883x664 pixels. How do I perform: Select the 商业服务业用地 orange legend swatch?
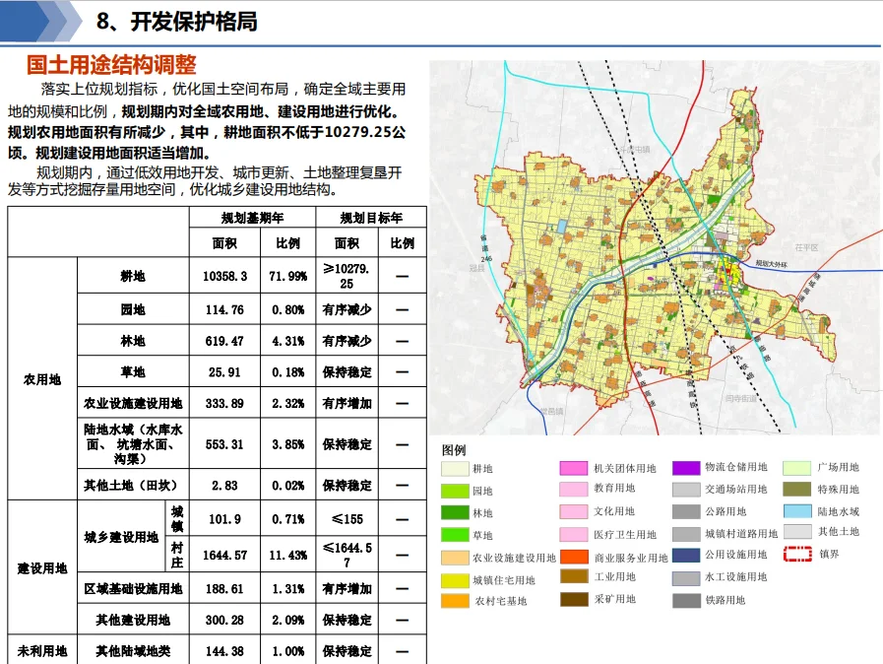(x=574, y=558)
